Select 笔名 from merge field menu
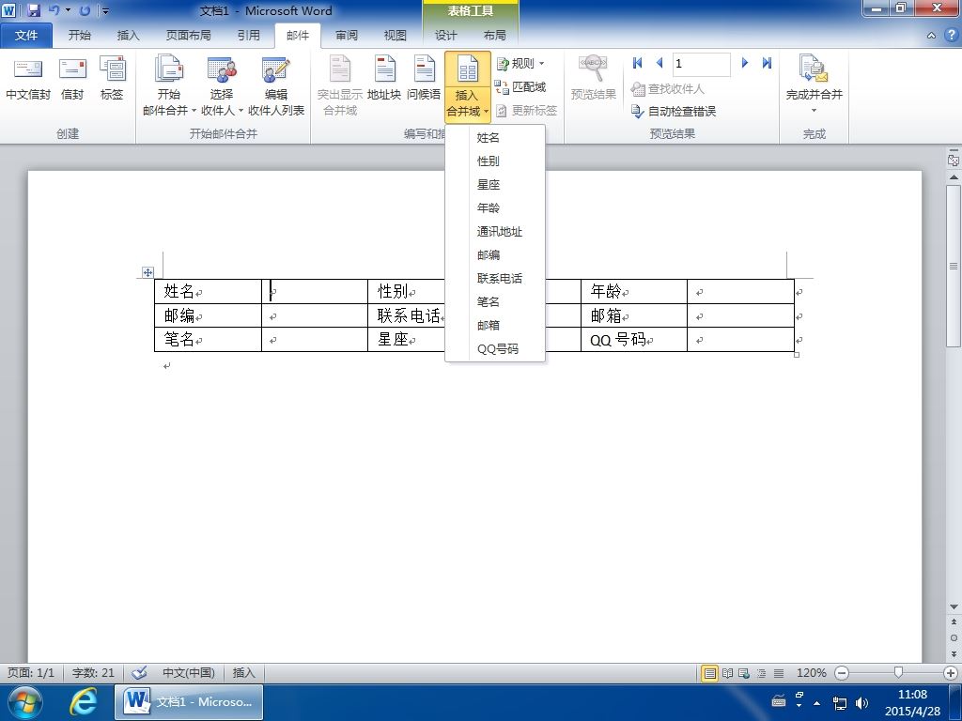962x721 pixels. (x=495, y=301)
